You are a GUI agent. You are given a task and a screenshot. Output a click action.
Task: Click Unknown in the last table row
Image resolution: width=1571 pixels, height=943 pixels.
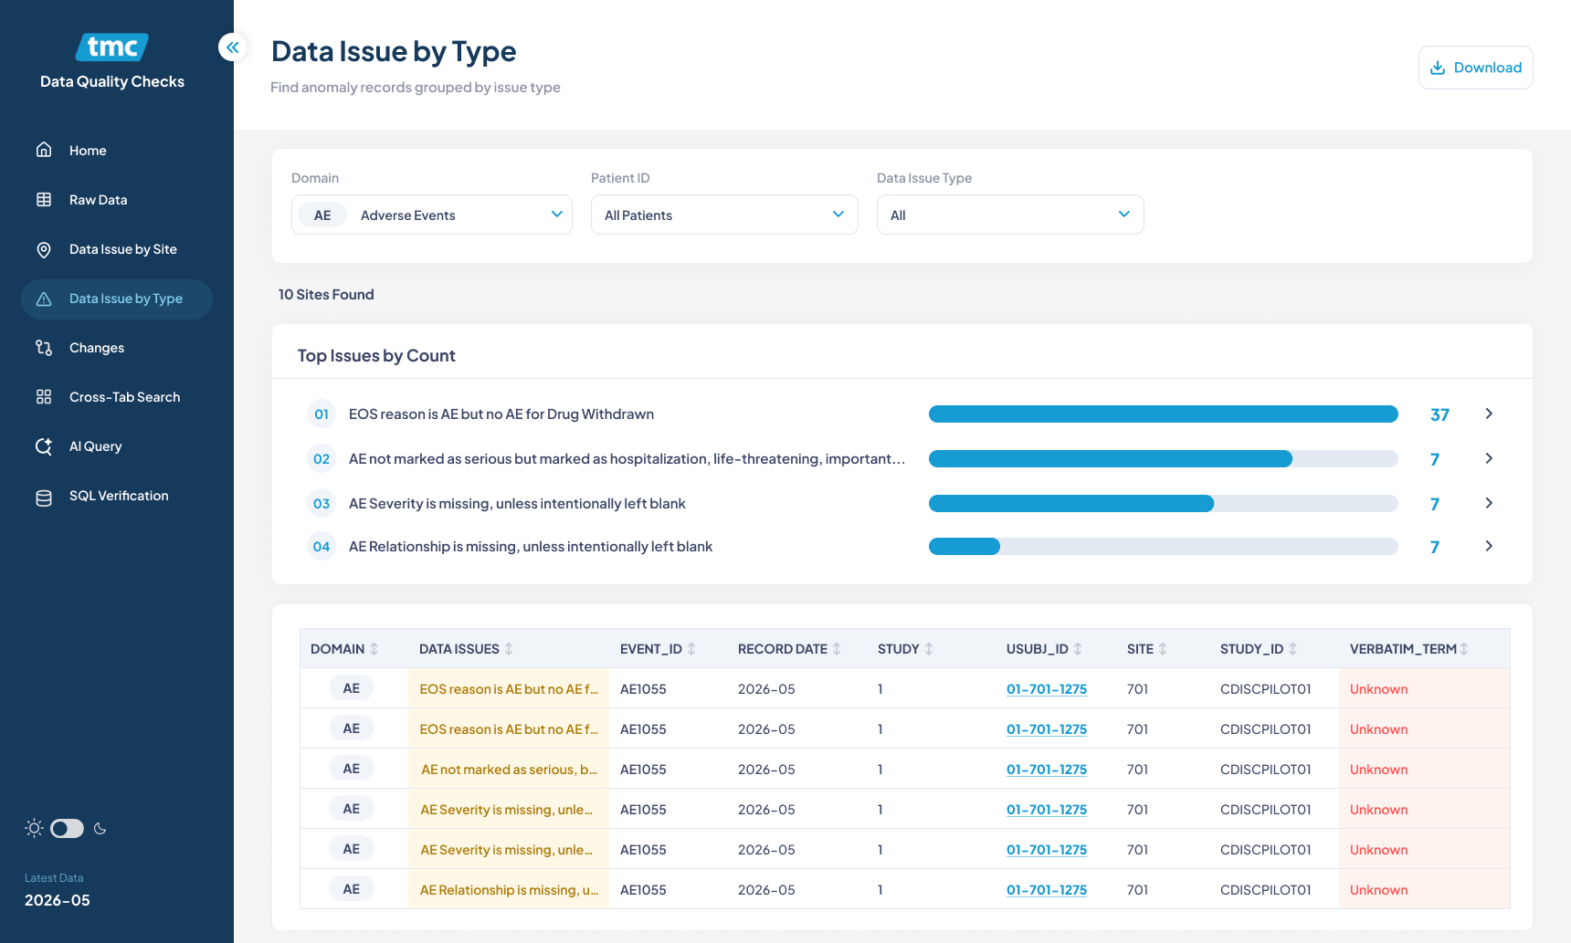click(1378, 890)
